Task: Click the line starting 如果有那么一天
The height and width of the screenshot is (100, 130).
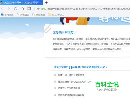Action: 91,44
